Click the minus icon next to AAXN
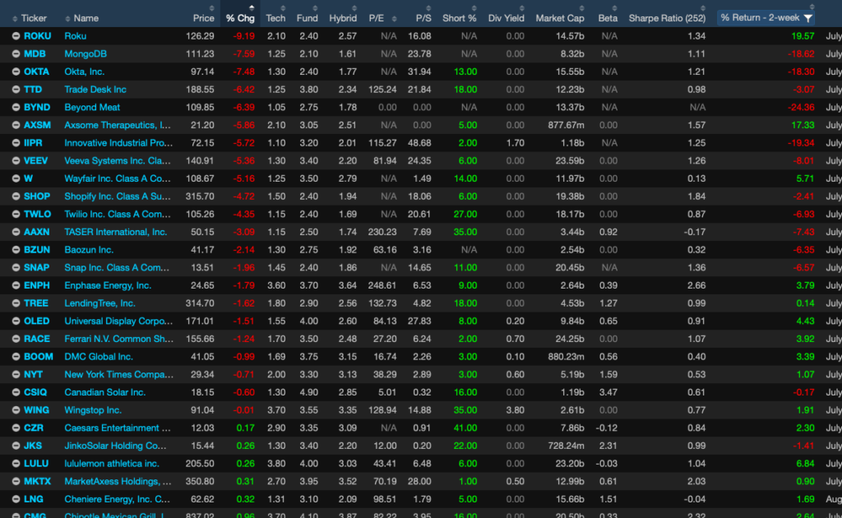Viewport: 842px width, 518px height. pyautogui.click(x=16, y=232)
